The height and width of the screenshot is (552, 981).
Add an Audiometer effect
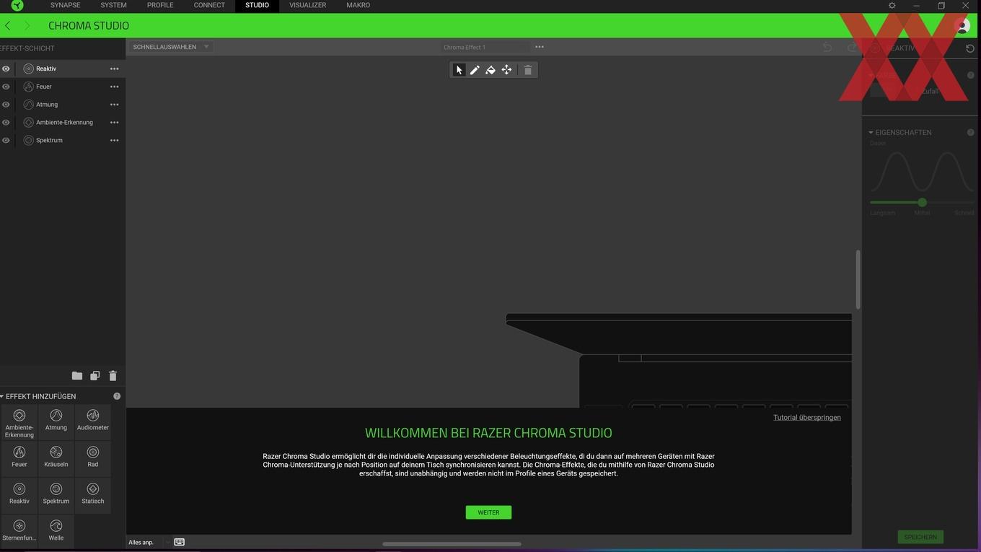[x=93, y=422]
